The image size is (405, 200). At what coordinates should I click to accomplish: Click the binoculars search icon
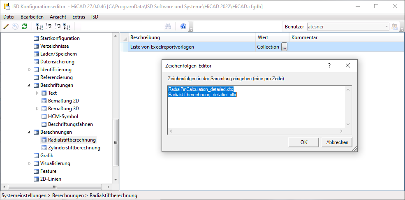click(x=168, y=26)
